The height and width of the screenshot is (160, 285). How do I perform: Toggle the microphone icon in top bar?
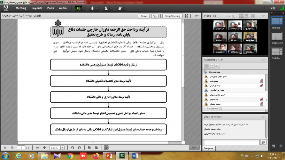click(93, 8)
